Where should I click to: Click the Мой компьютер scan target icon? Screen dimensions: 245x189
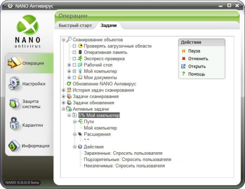pyautogui.click(x=80, y=71)
